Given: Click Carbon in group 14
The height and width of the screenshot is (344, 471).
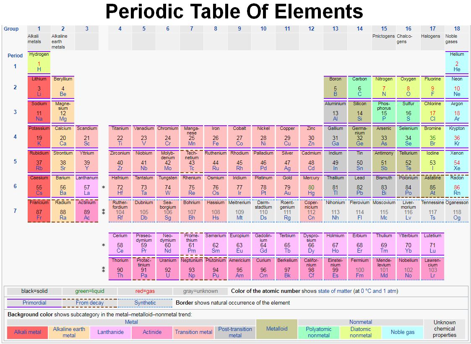Looking at the screenshot, I should click(x=359, y=87).
